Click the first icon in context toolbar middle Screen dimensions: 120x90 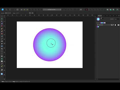[30, 13]
